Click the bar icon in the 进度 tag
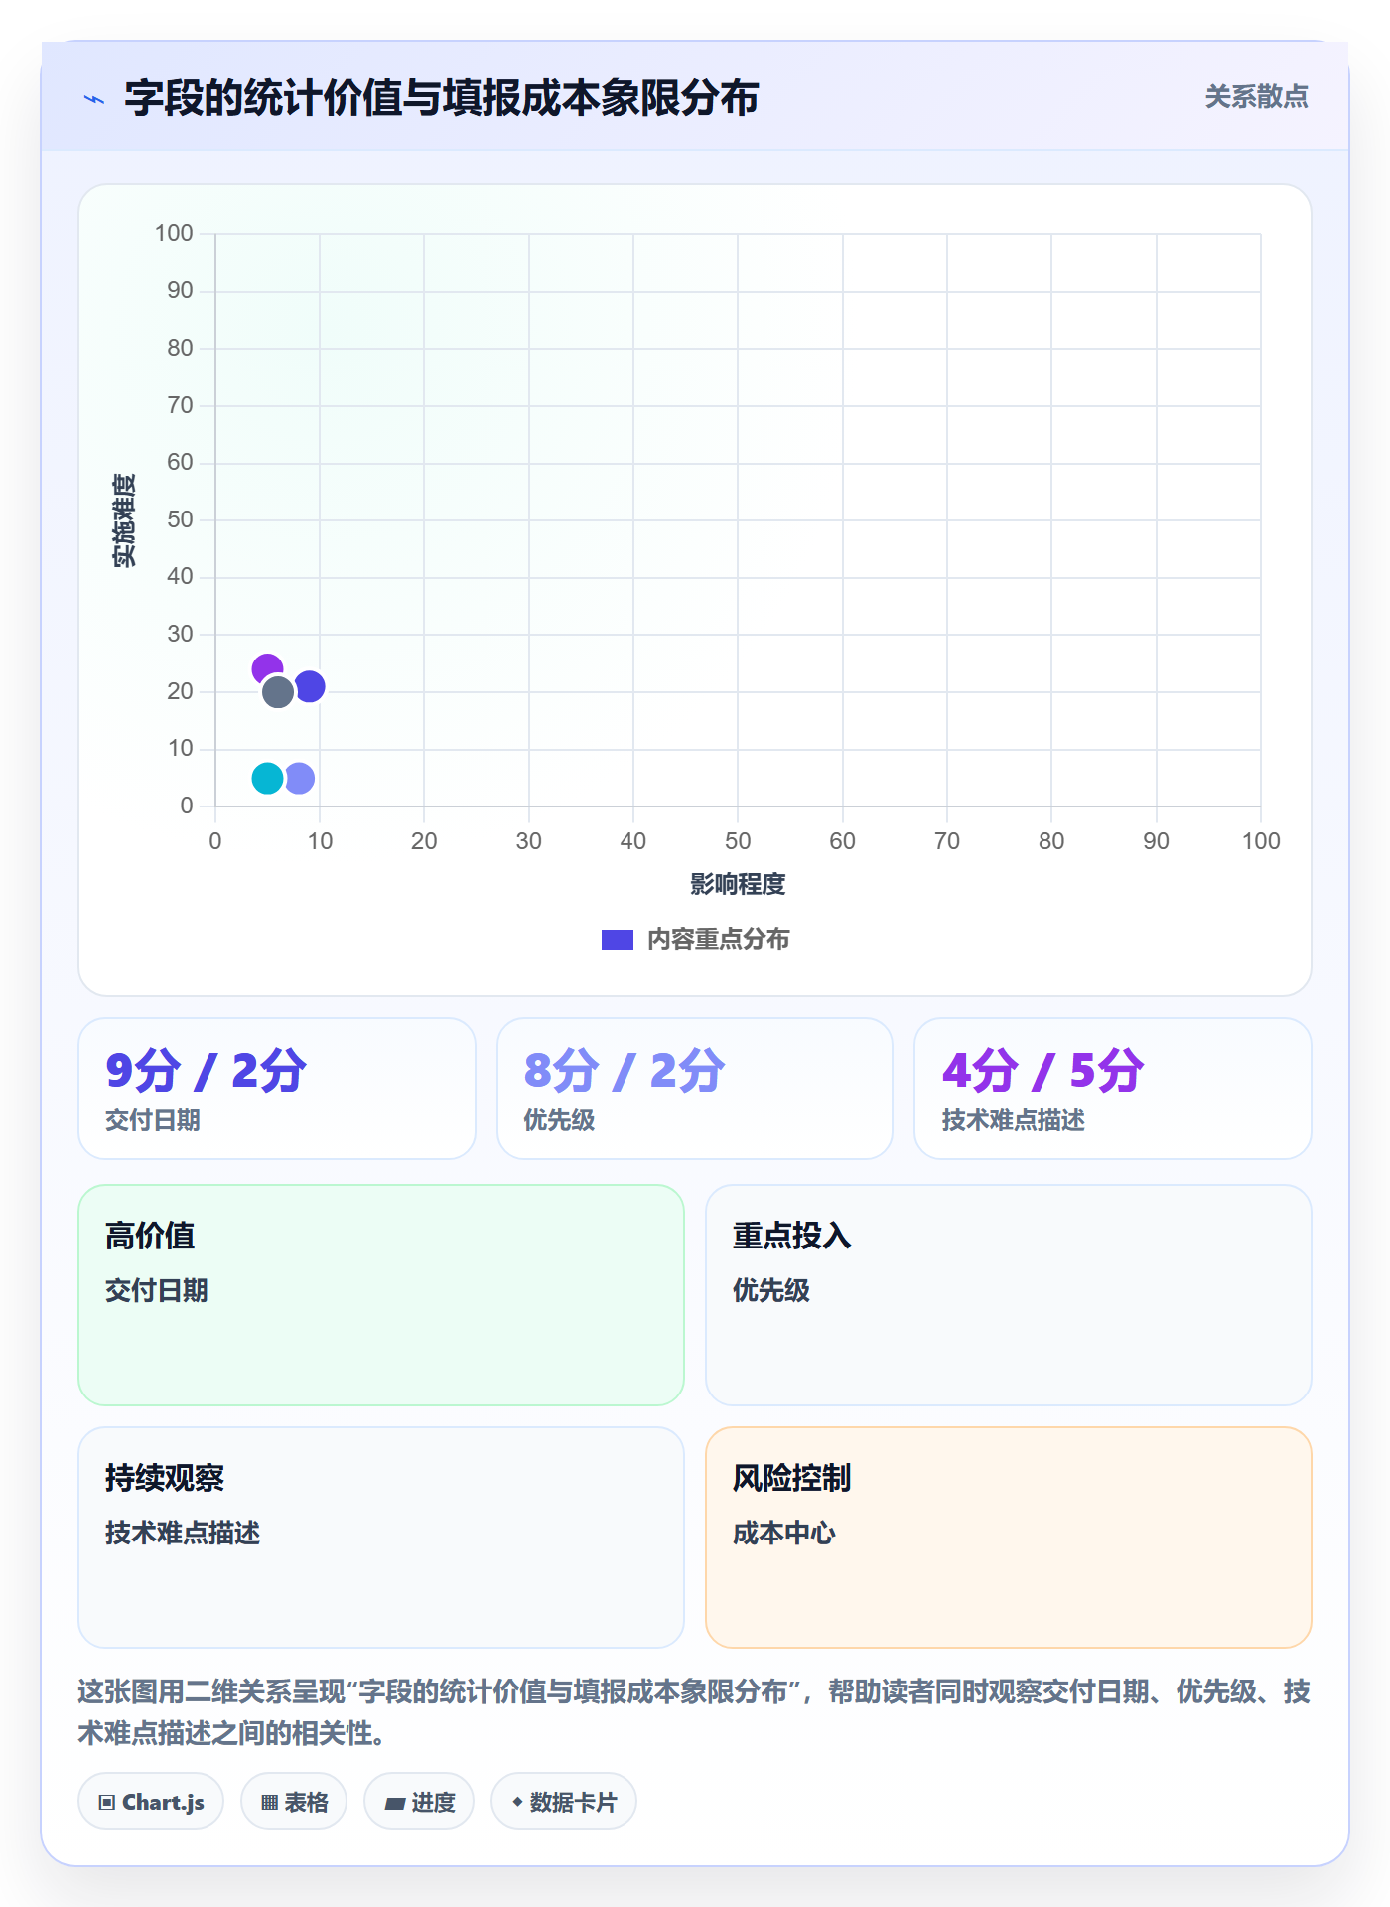Image resolution: width=1390 pixels, height=1907 pixels. point(394,1804)
